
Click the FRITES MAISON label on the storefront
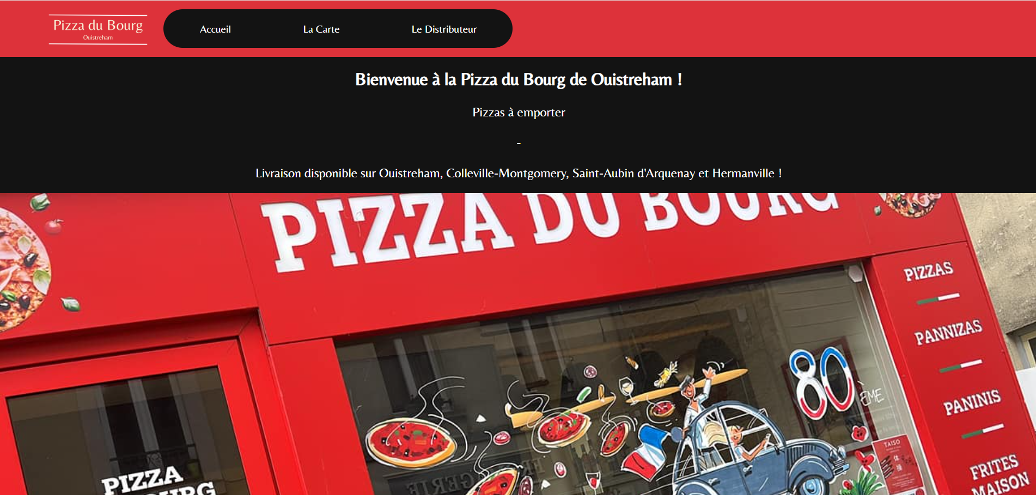tap(998, 474)
